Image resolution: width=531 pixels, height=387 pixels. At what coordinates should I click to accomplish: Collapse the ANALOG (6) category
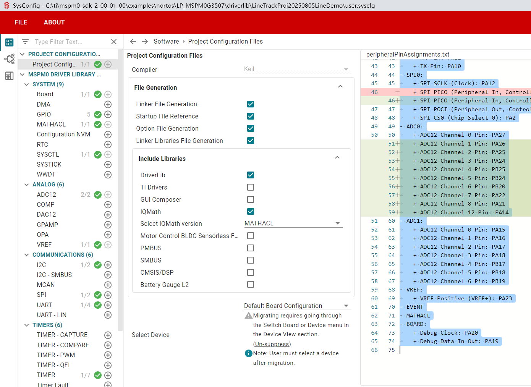pos(26,185)
